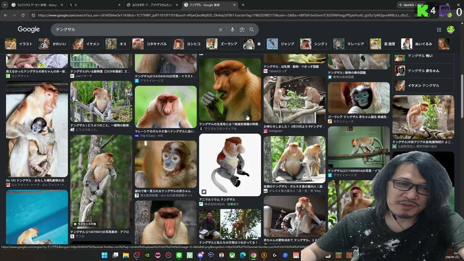This screenshot has width=464, height=261.
Task: Open the Google account avatar
Action: coord(451,30)
